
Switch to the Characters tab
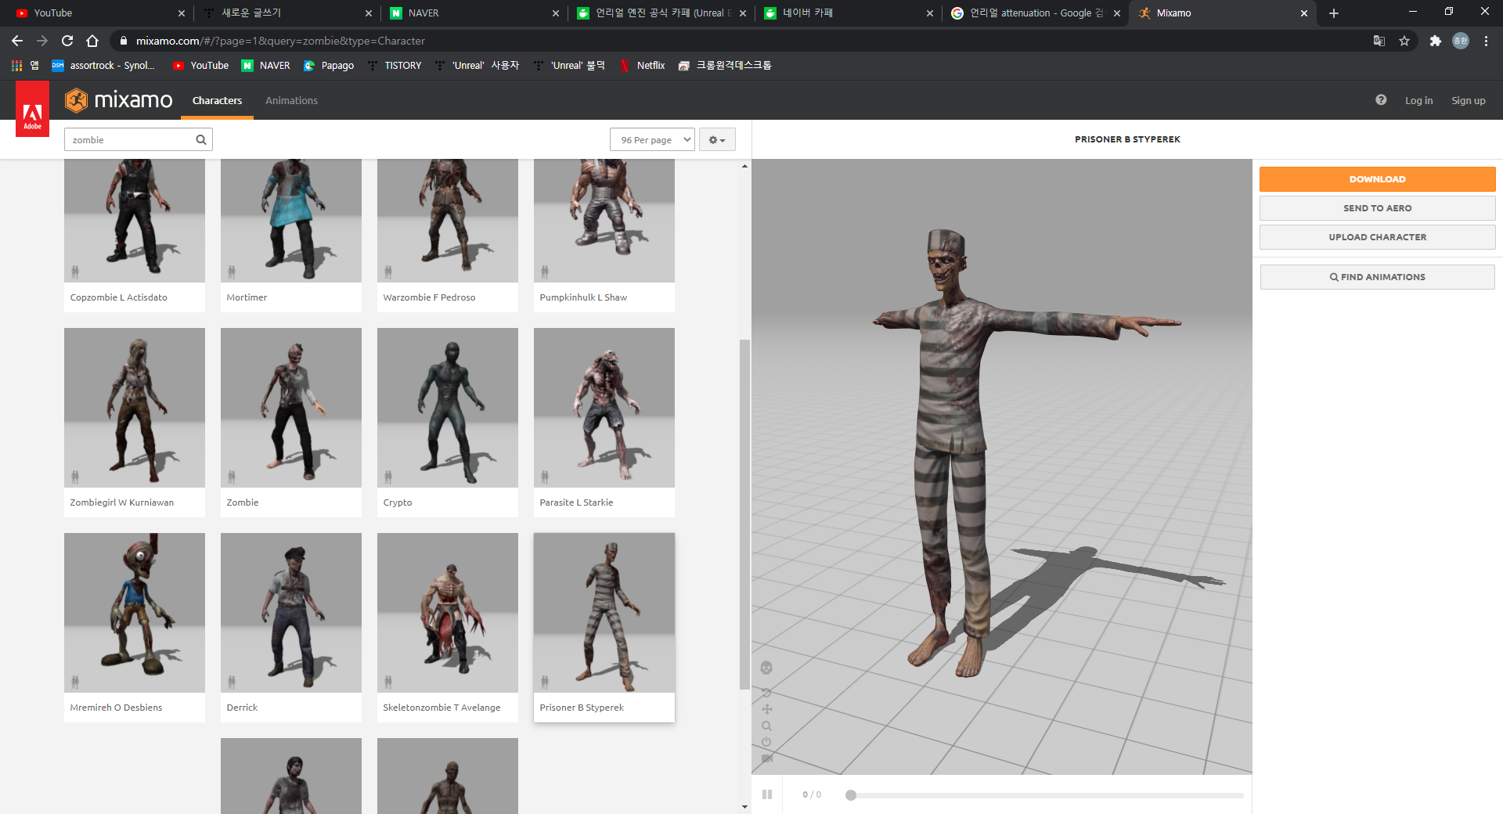click(x=217, y=100)
